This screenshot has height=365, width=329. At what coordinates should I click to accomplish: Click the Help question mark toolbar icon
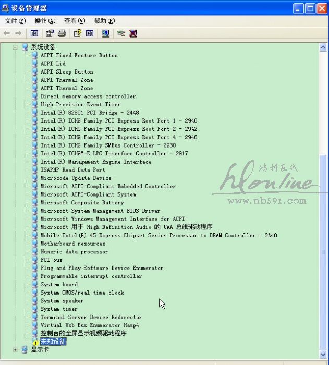(x=78, y=33)
